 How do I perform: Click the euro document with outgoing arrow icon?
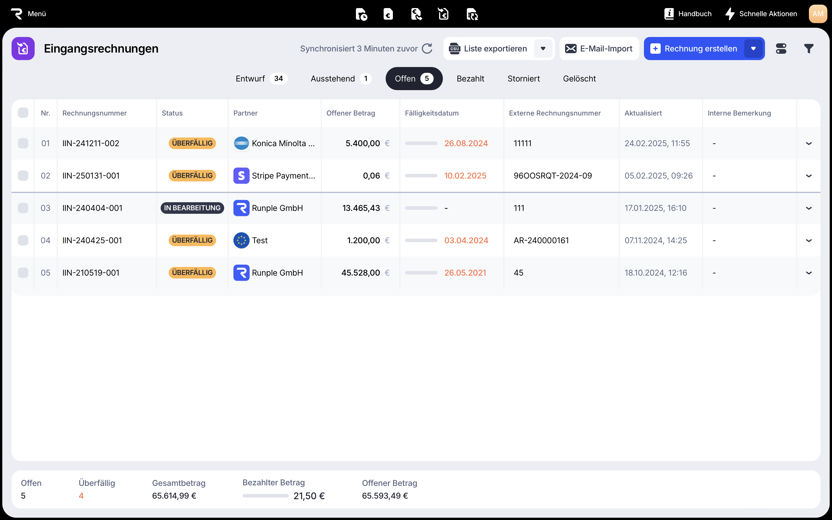click(416, 14)
